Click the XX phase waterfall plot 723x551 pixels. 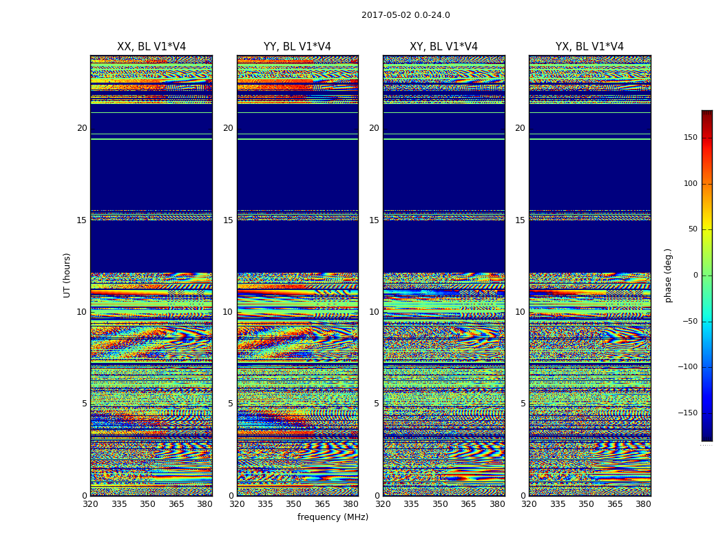[151, 275]
